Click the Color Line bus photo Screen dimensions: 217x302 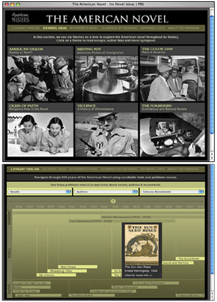[172, 78]
